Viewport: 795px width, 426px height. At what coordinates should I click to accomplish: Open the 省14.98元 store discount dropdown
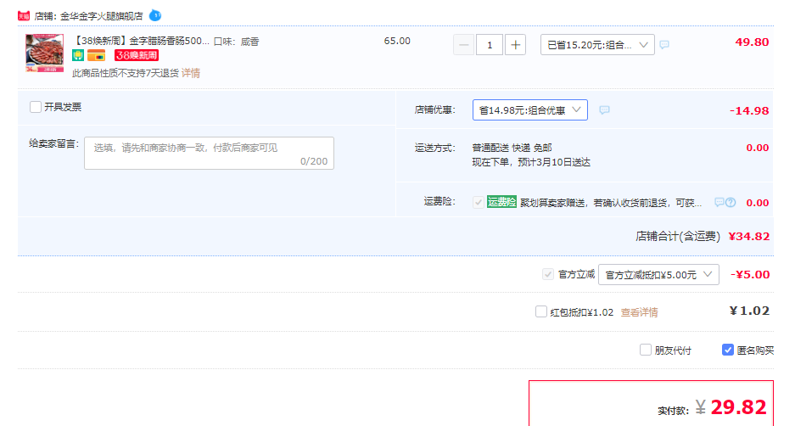(529, 110)
